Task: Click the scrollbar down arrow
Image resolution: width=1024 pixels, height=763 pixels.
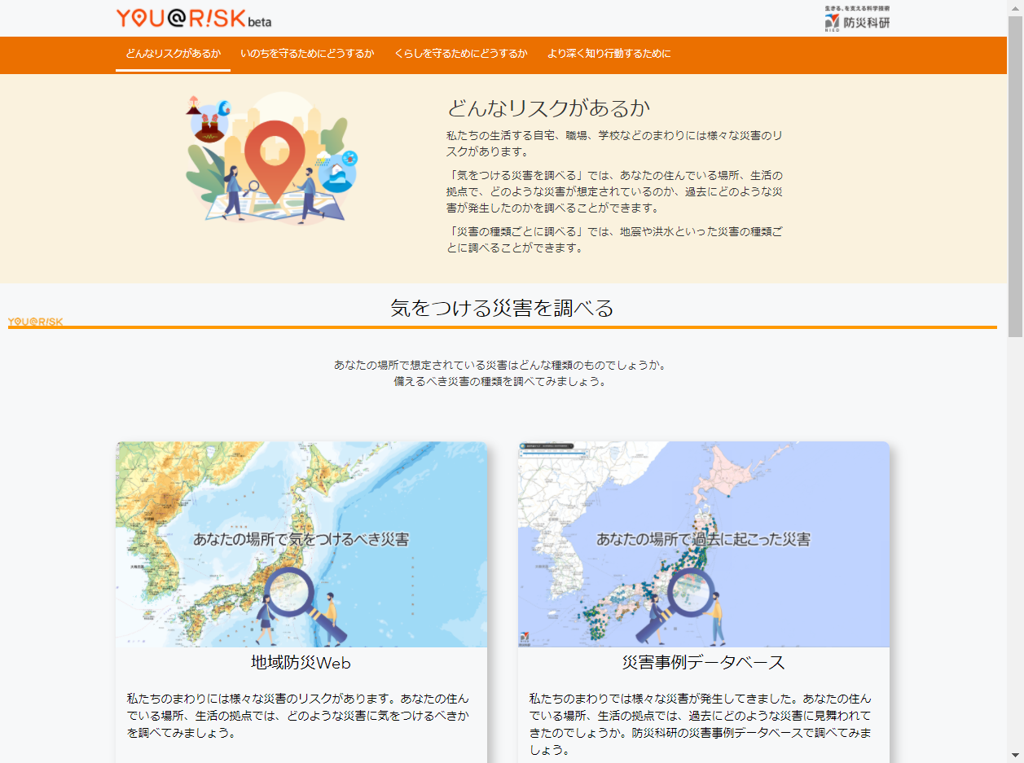Action: click(x=1015, y=755)
